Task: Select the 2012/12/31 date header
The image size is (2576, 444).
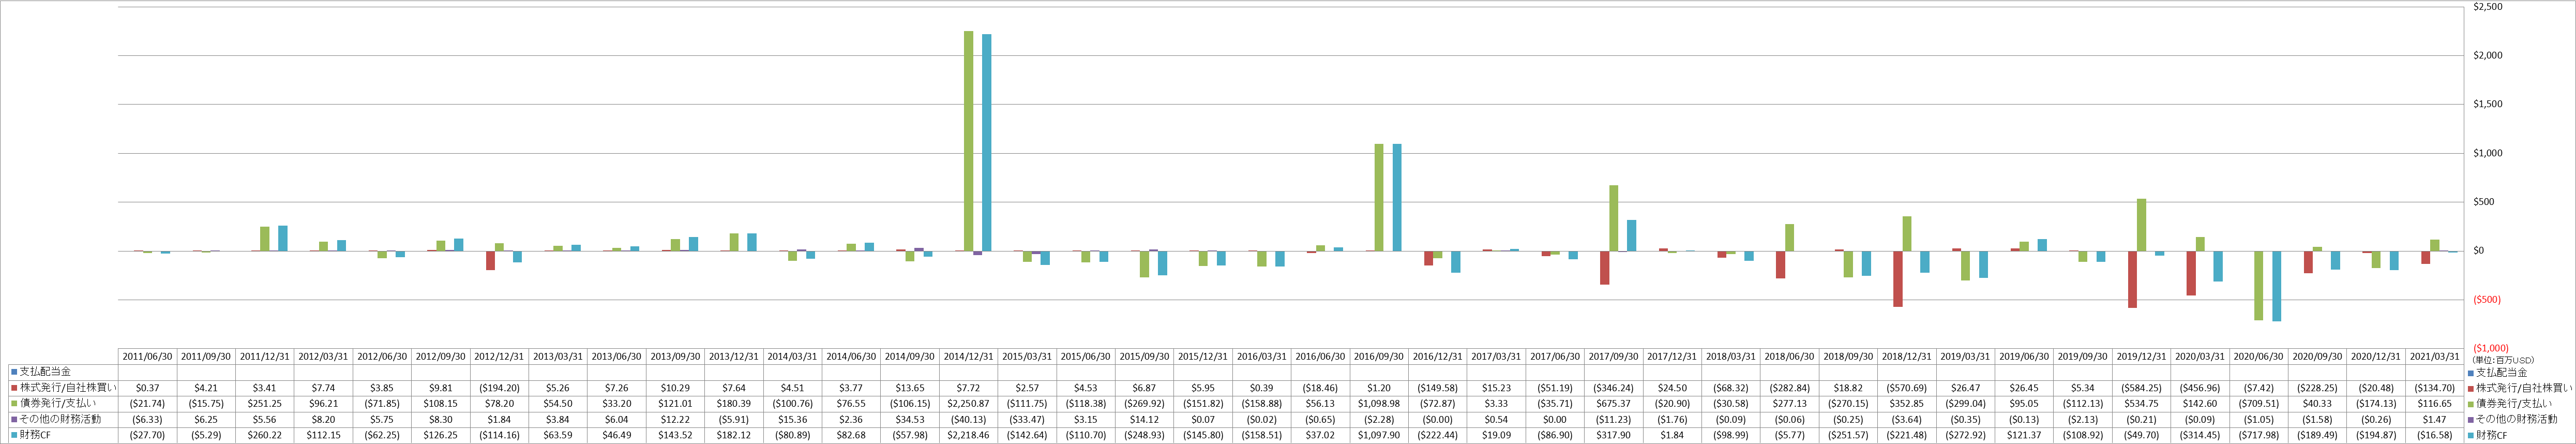Action: (x=499, y=356)
